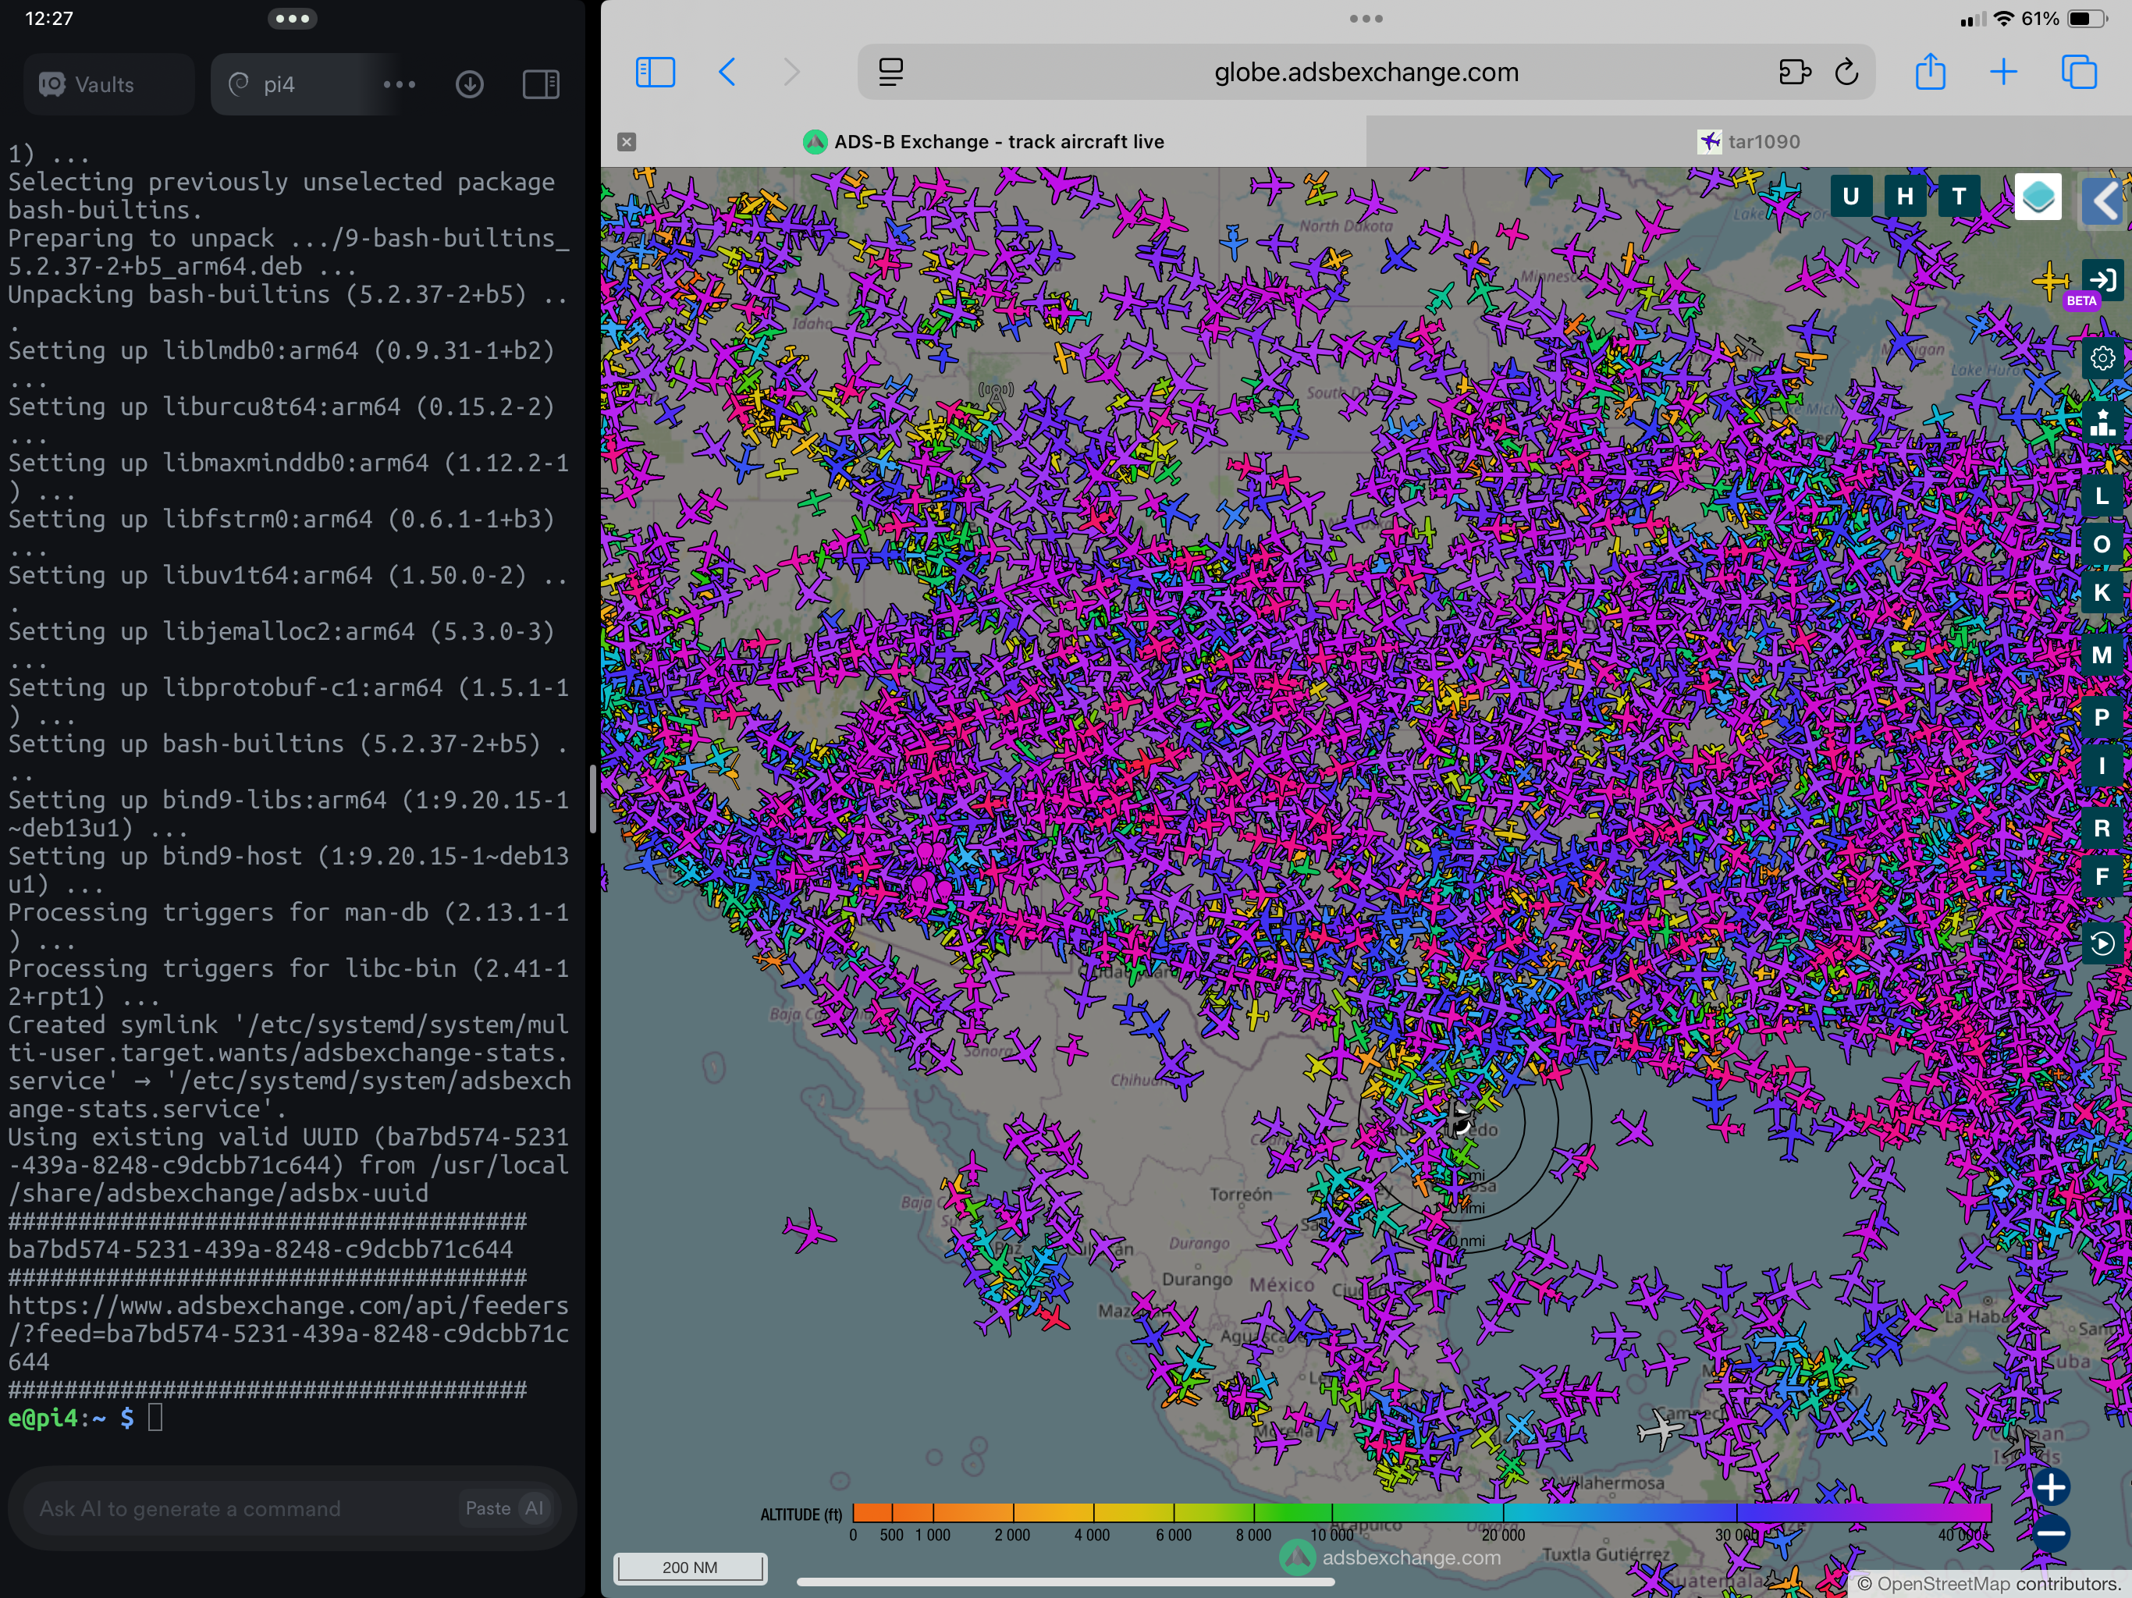2132x1598 pixels.
Task: Open the Safari share sheet
Action: pos(1930,73)
